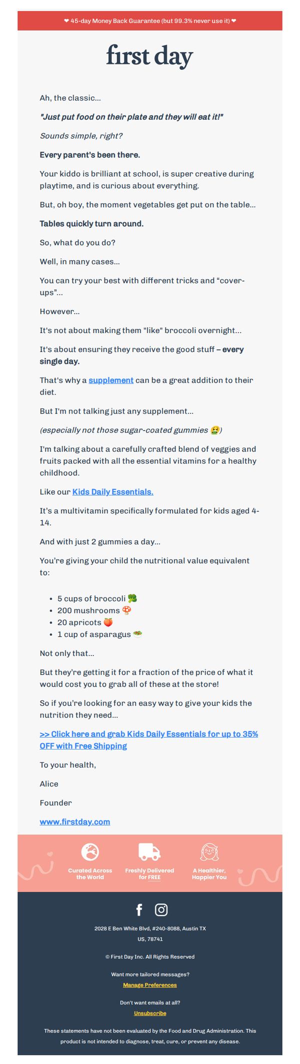
Task: Open the Instagram icon in footer
Action: tap(161, 909)
